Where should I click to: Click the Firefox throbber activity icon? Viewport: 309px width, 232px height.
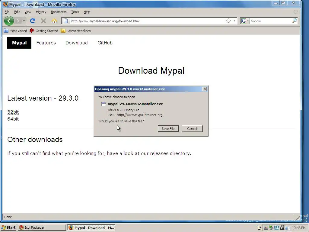296,12
